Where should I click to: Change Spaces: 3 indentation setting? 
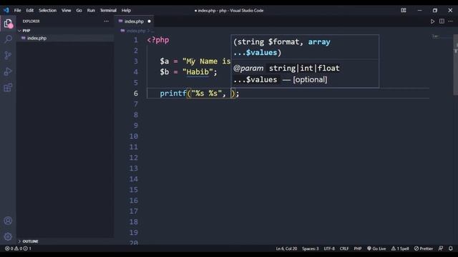[x=310, y=248]
